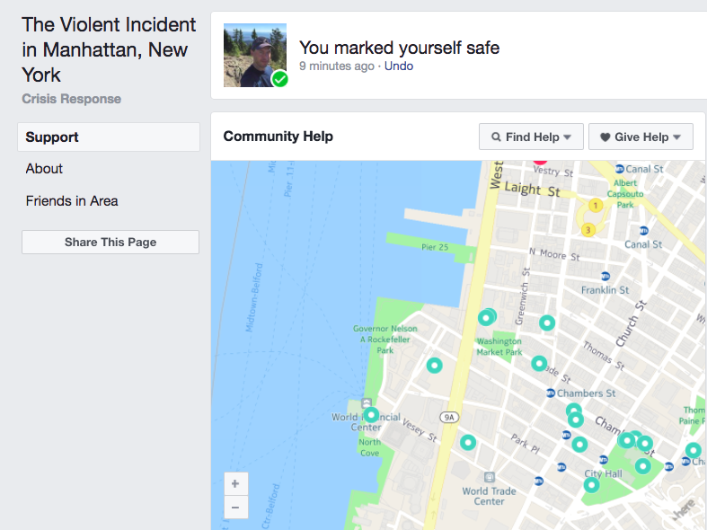This screenshot has width=707, height=530.
Task: Expand the Give Help dropdown
Action: coord(641,137)
